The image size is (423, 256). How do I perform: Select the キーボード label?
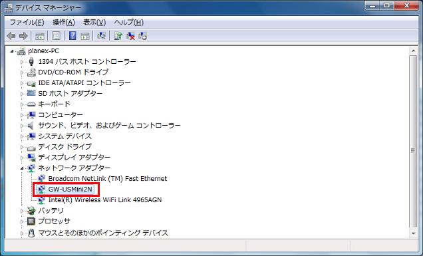point(55,104)
